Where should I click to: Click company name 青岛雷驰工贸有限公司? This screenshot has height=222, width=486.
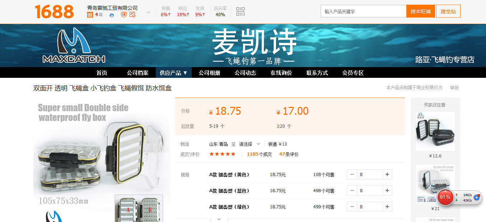point(112,8)
